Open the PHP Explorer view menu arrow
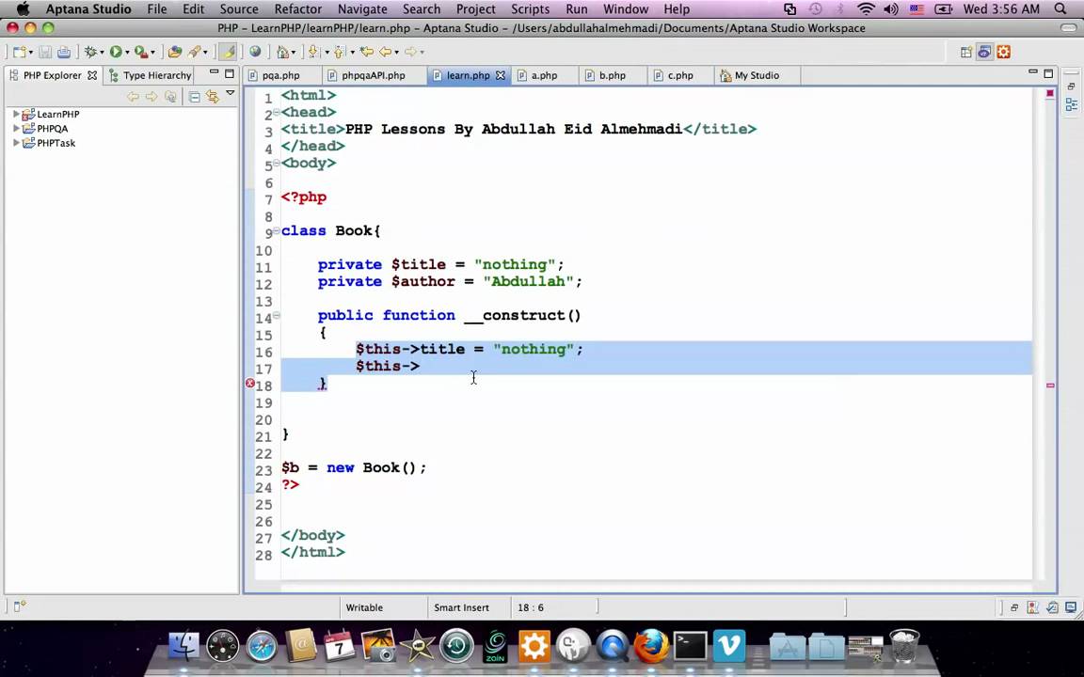This screenshot has height=677, width=1084. [x=229, y=95]
